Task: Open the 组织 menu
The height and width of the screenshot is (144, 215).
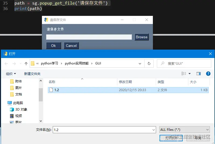Action: [11, 74]
